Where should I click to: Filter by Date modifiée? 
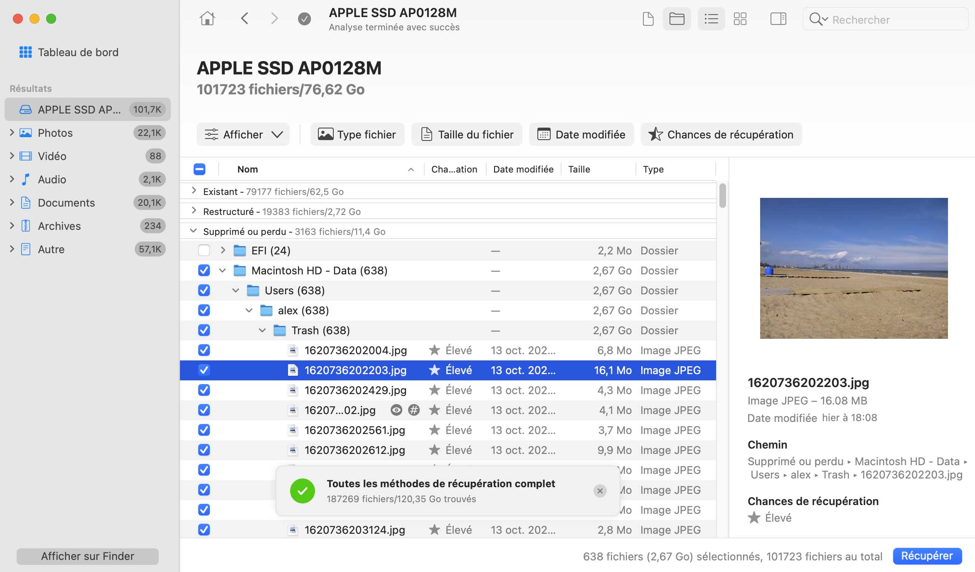click(581, 134)
